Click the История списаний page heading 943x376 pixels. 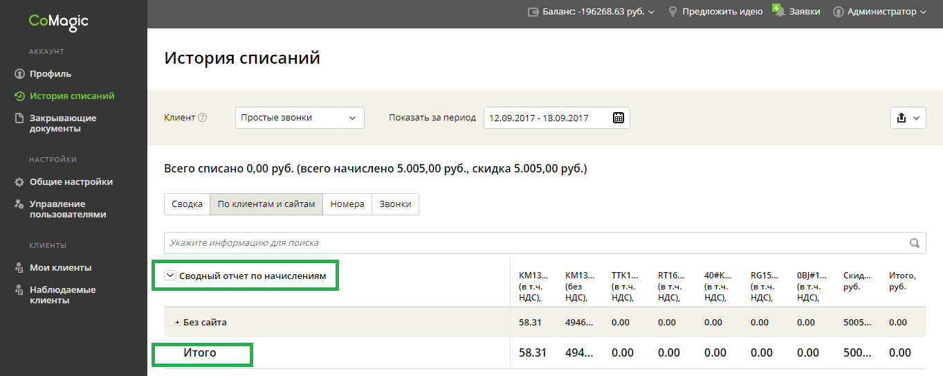[x=242, y=58]
